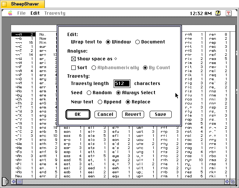Open the Travesty menu

[55, 13]
